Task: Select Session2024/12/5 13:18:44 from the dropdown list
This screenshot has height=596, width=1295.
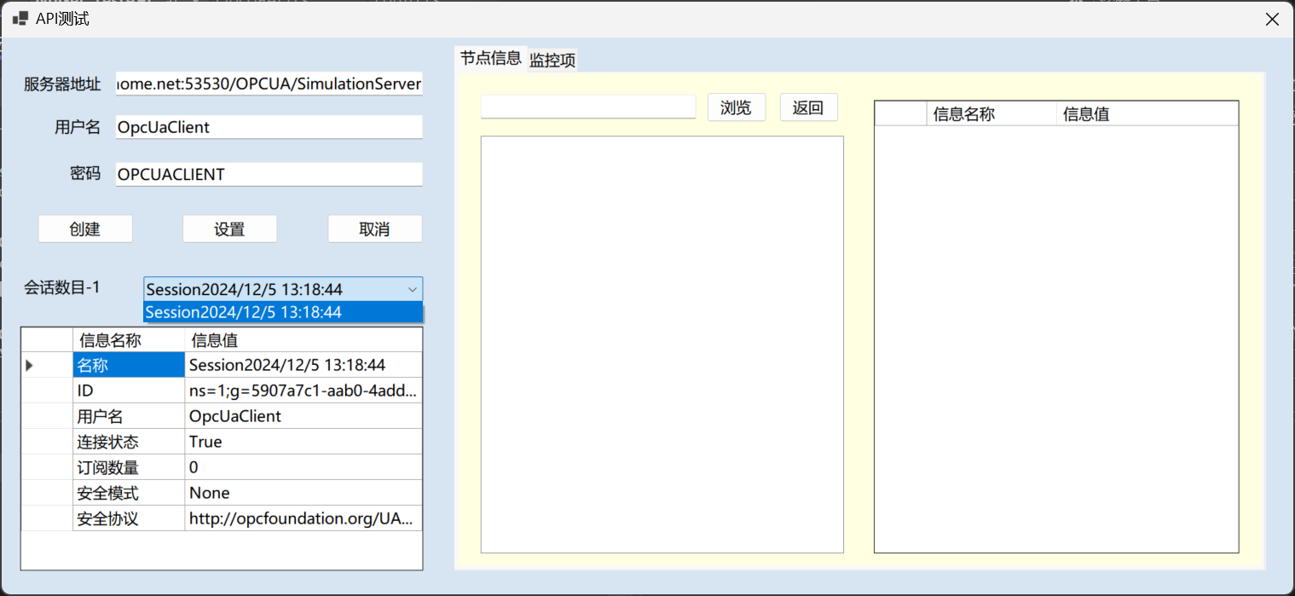Action: point(283,312)
